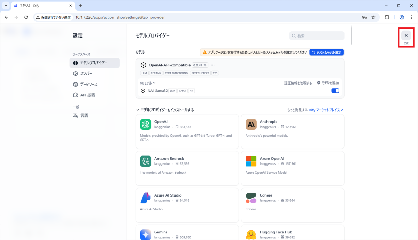Screen dimensions: 418x240
Task: Click the address bar URL
Action: [x=120, y=17]
